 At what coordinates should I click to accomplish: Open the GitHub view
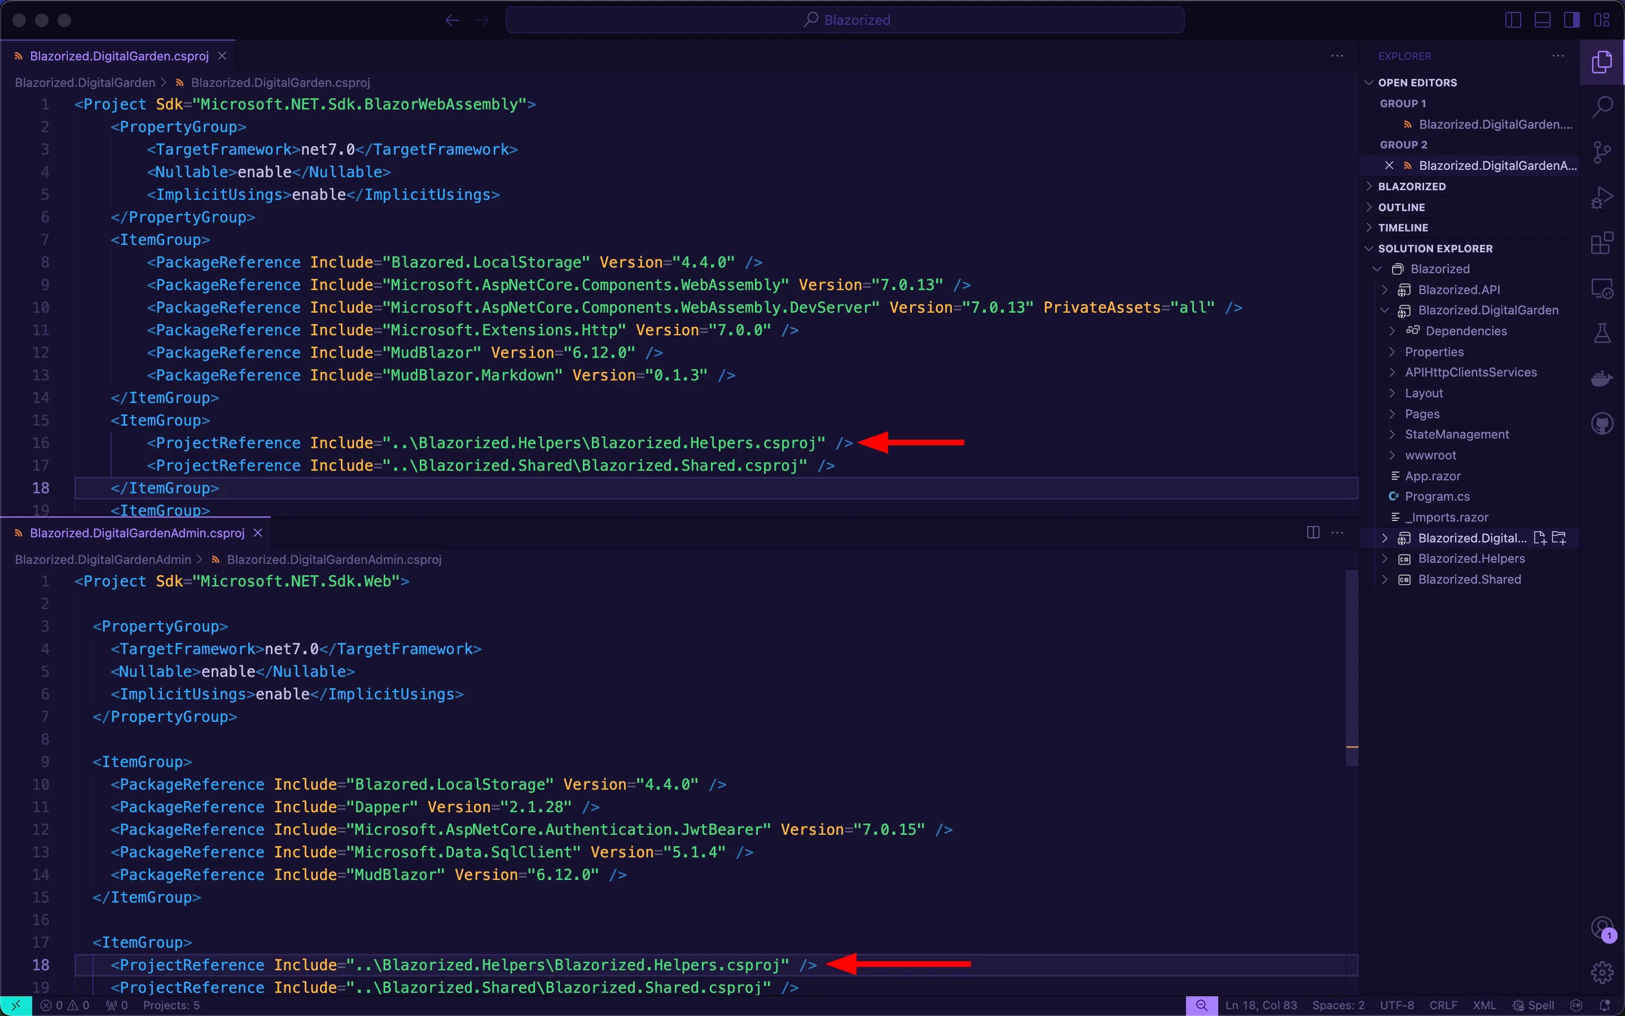[1602, 423]
